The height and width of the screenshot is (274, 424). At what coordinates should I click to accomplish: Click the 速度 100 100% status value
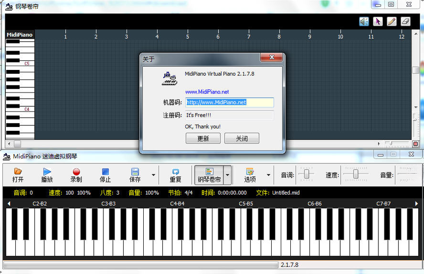tap(70, 193)
